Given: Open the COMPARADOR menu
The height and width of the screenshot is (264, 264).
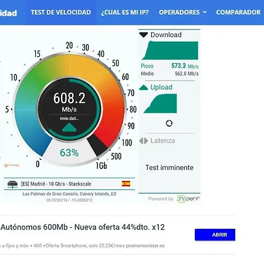Looking at the screenshot, I should click(238, 12).
